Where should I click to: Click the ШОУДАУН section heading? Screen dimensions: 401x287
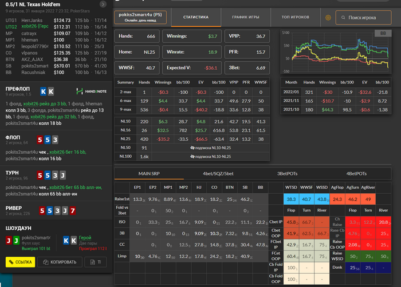(18, 228)
